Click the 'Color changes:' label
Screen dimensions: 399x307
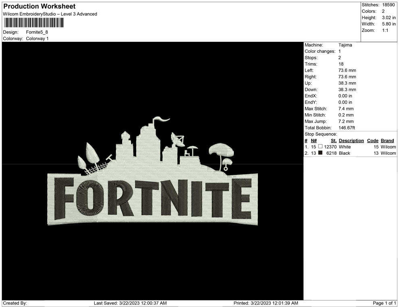point(320,51)
